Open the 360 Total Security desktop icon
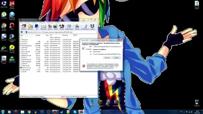 (x=12, y=49)
